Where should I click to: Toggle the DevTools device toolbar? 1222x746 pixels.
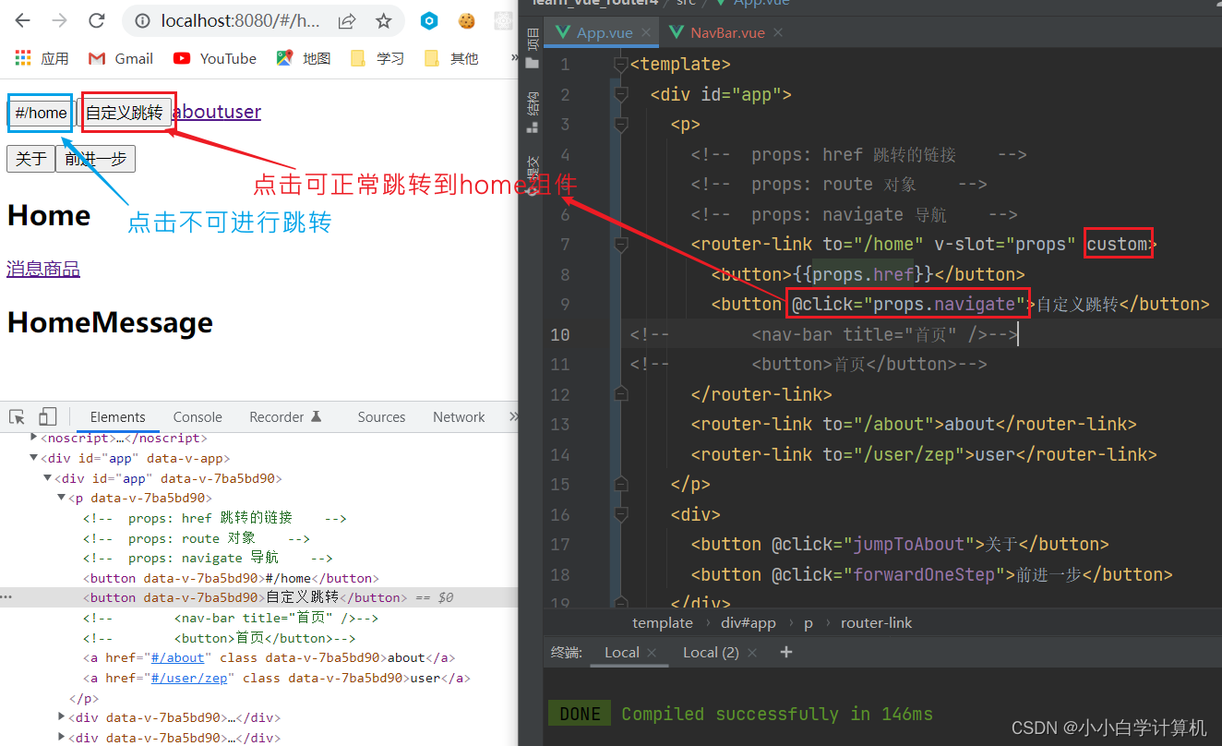[48, 417]
